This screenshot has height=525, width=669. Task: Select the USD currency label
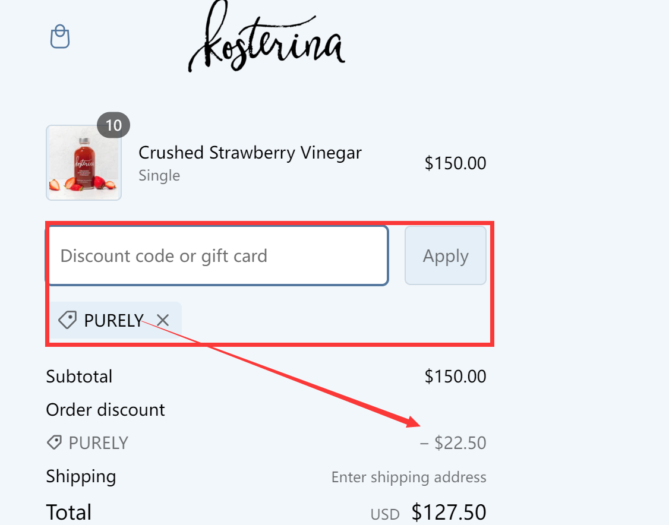pyautogui.click(x=384, y=513)
